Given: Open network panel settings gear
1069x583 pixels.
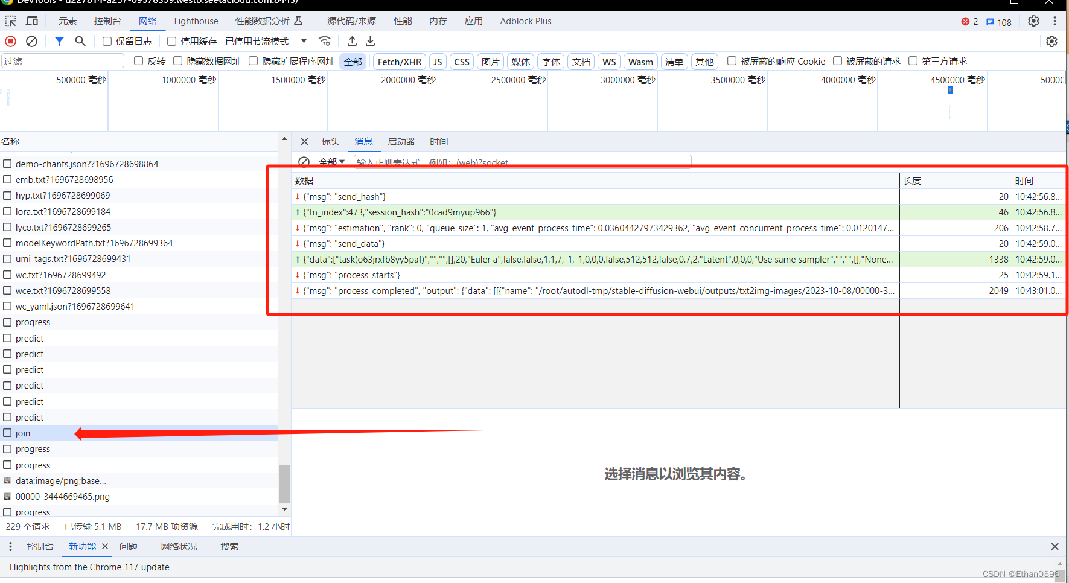Looking at the screenshot, I should [1052, 41].
